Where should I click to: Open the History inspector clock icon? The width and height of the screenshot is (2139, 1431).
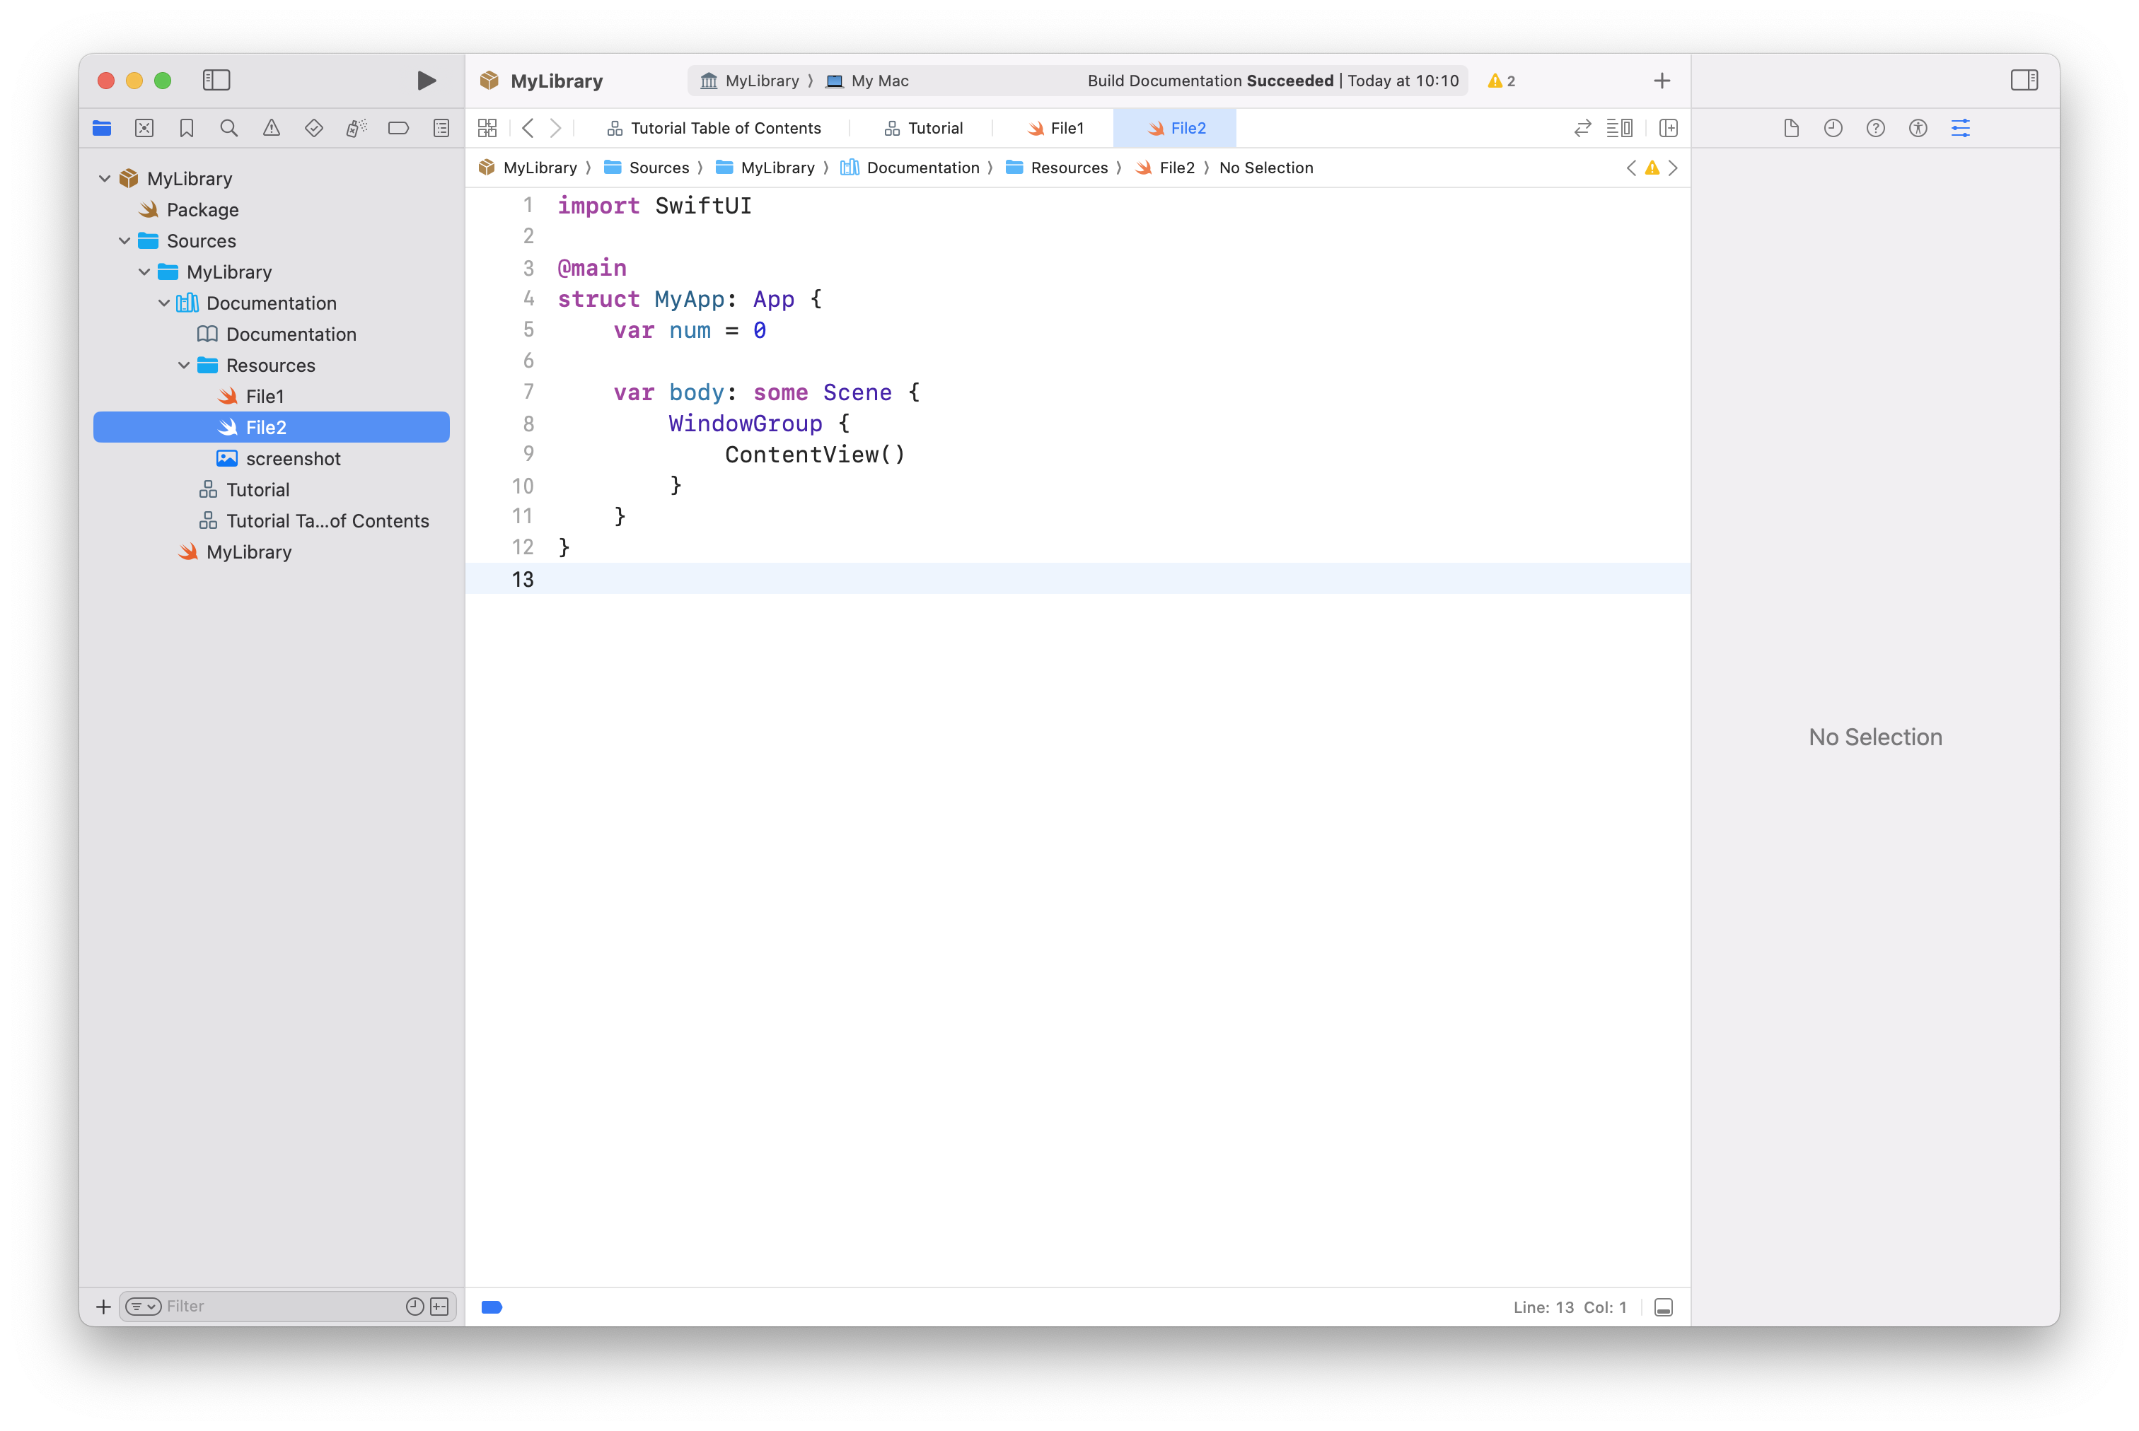pos(1832,129)
